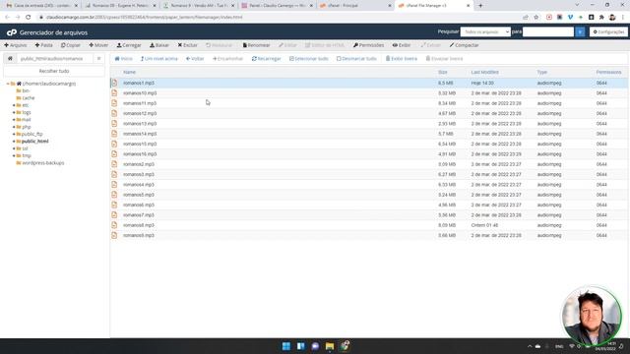Click the file icon of romanos10.mp3
The width and height of the screenshot is (630, 354).
pos(114,93)
